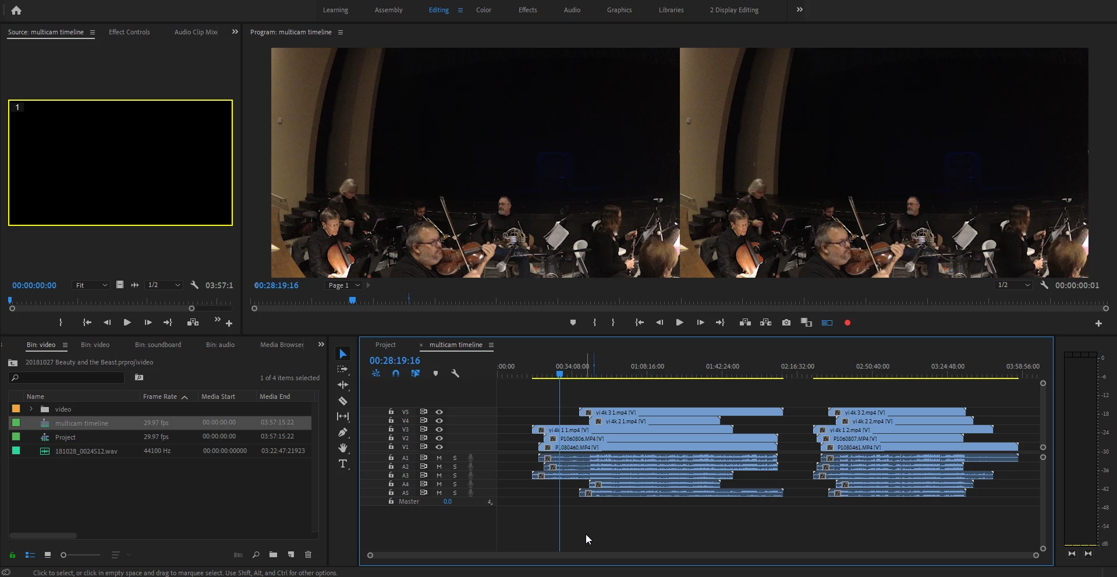This screenshot has height=577, width=1117.
Task: Open Source playback resolution 1/2 dropdown
Action: point(164,285)
